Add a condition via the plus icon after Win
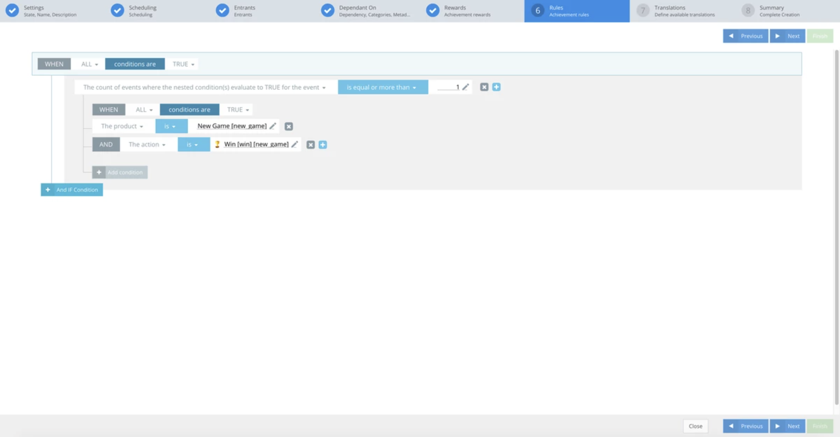 [x=323, y=144]
